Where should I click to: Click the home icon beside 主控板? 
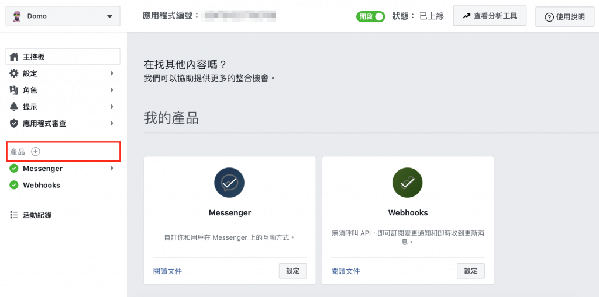(14, 57)
